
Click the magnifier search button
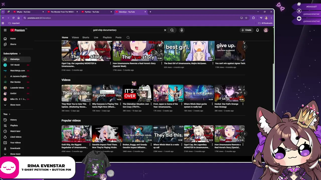coord(172,30)
